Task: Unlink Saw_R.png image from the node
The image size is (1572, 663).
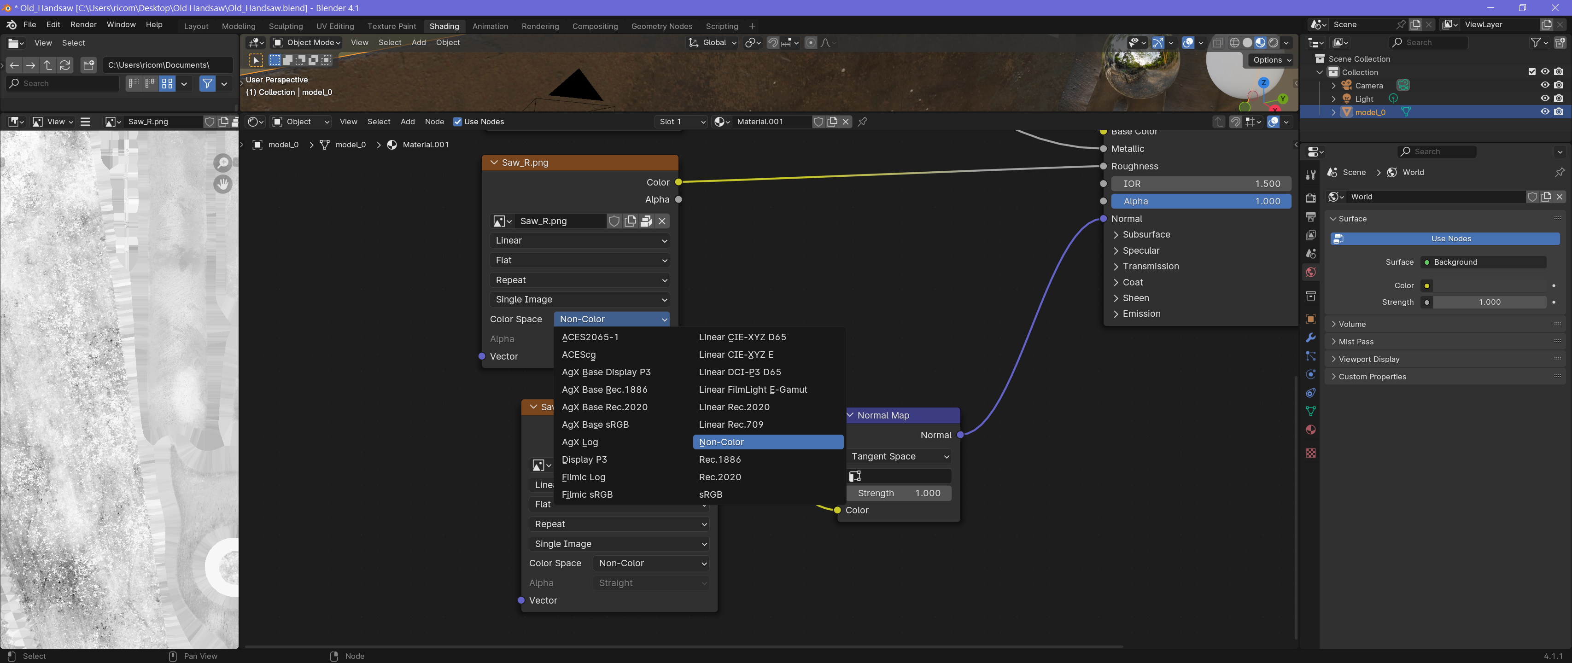Action: [x=662, y=221]
